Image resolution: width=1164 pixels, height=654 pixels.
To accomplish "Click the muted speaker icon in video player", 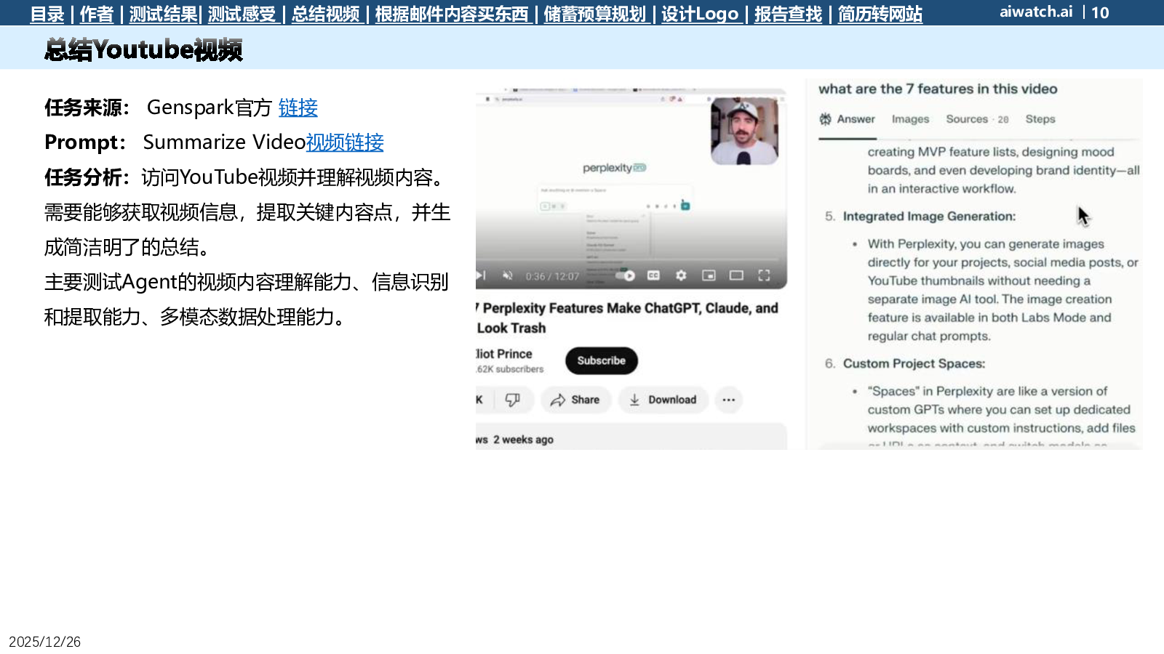I will (x=508, y=275).
